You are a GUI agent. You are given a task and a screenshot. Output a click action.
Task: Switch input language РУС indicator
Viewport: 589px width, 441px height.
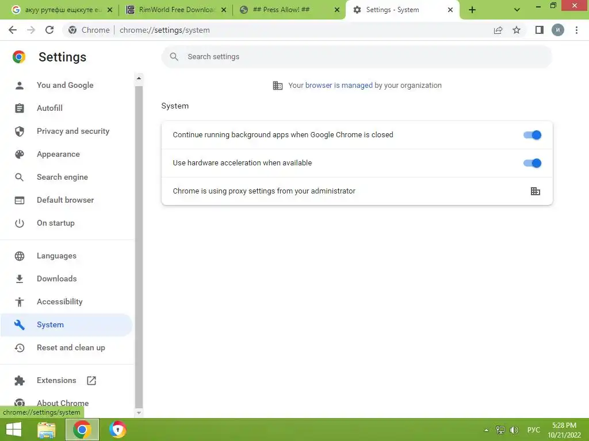click(x=533, y=430)
